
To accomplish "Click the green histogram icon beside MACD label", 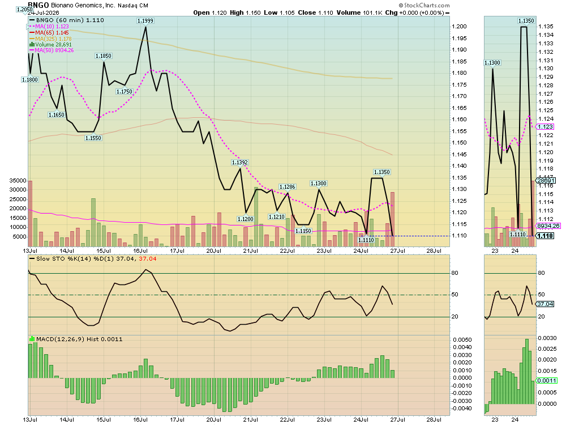I will (32, 339).
